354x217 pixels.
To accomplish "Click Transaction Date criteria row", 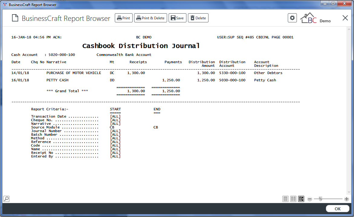I will click(76, 117).
